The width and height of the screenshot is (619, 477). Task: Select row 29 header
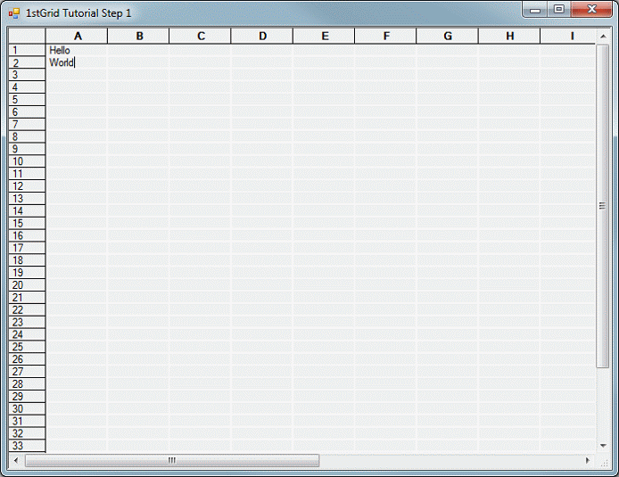tap(27, 396)
